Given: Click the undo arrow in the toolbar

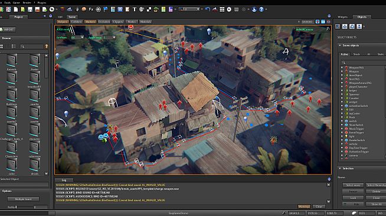Looking at the screenshot, I should point(208,9).
